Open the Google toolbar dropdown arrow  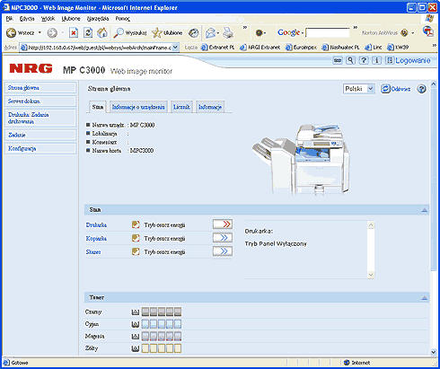click(303, 33)
